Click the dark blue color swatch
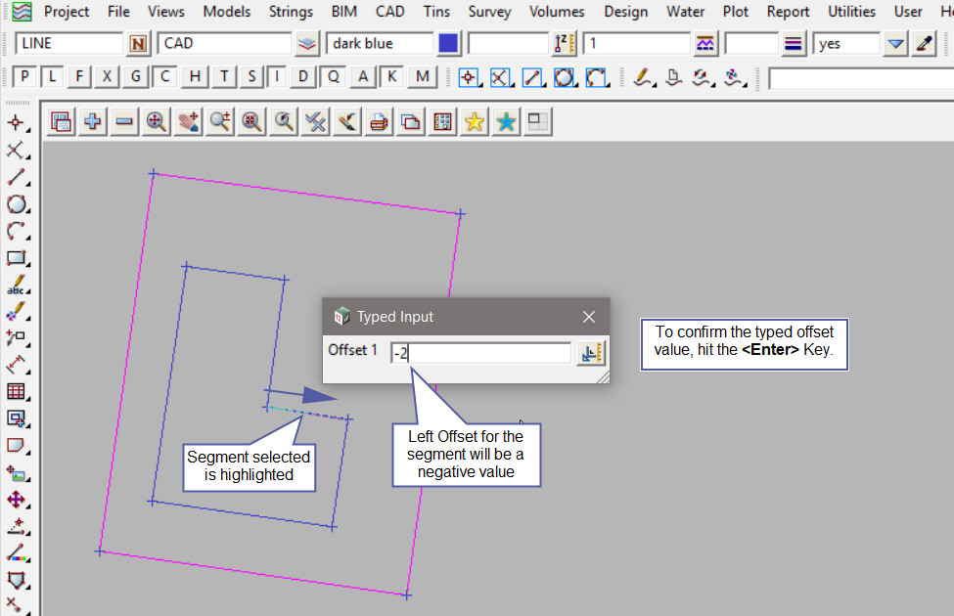The image size is (954, 616). click(x=448, y=44)
